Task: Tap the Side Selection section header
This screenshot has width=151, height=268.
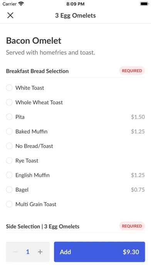Action: tap(43, 226)
